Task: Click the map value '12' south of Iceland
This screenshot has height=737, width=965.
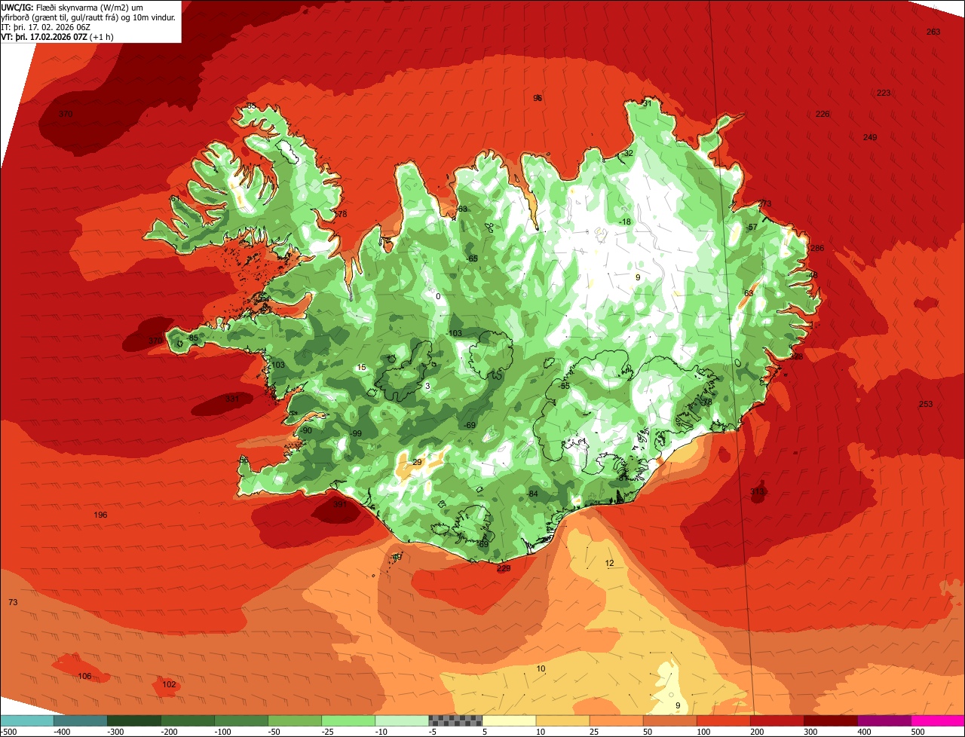Action: (x=610, y=563)
